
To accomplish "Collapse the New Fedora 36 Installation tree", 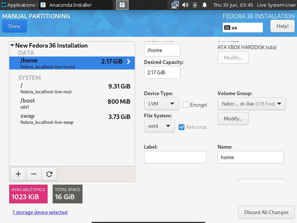I will point(12,46).
